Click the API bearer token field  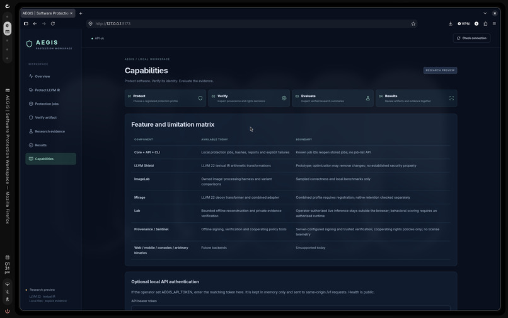[291, 308]
